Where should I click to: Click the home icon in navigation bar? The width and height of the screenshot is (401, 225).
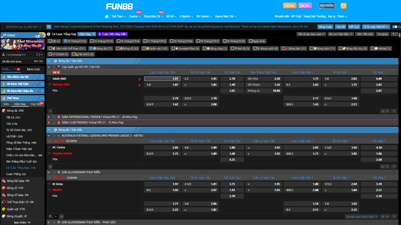click(x=107, y=16)
